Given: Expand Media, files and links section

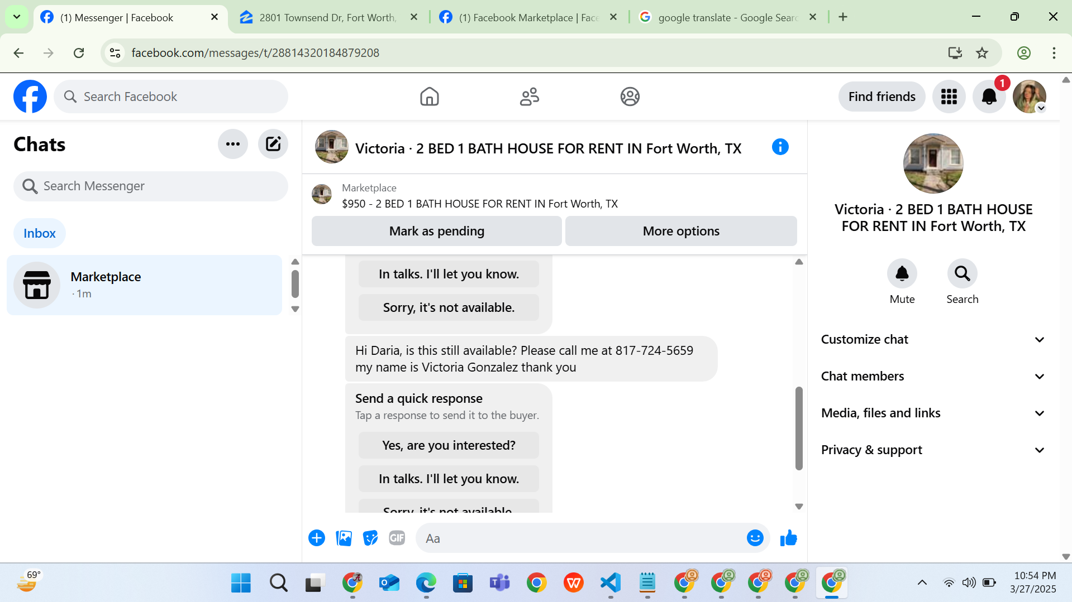Looking at the screenshot, I should click(x=932, y=413).
